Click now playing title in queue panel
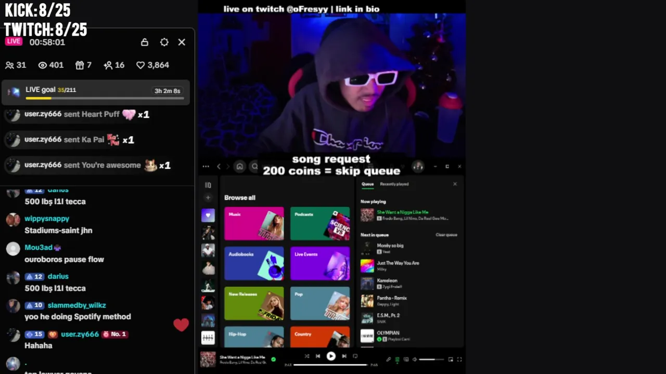 (x=403, y=212)
